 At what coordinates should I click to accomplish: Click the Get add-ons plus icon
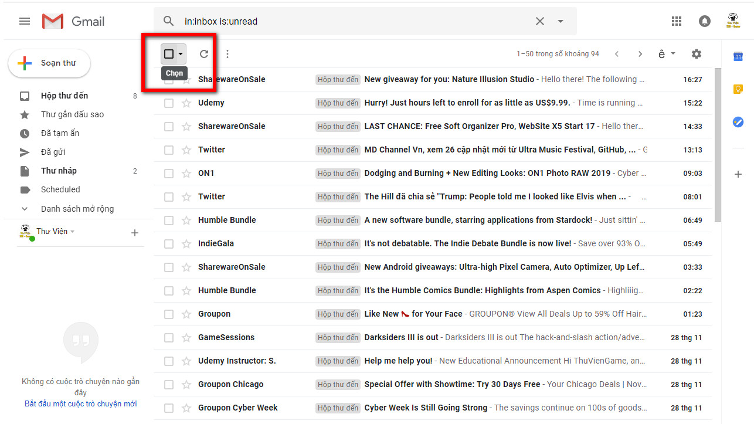(x=738, y=174)
